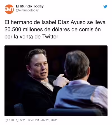Click the blue Twitter bird logo
The image size is (112, 125).
pos(105,7)
